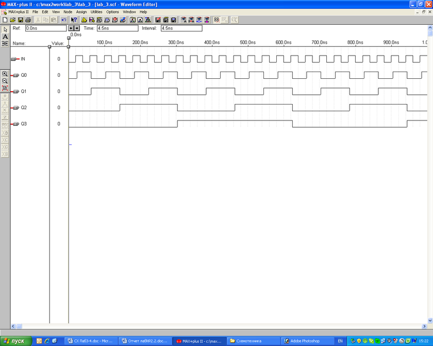Viewport: 433px width, 346px height.
Task: Open the Options menu
Action: (x=112, y=12)
